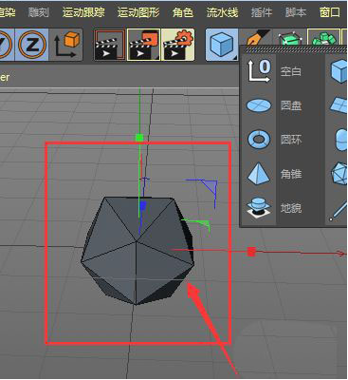Click the 地貌 label in the popup
This screenshot has width=348, height=380.
point(291,208)
